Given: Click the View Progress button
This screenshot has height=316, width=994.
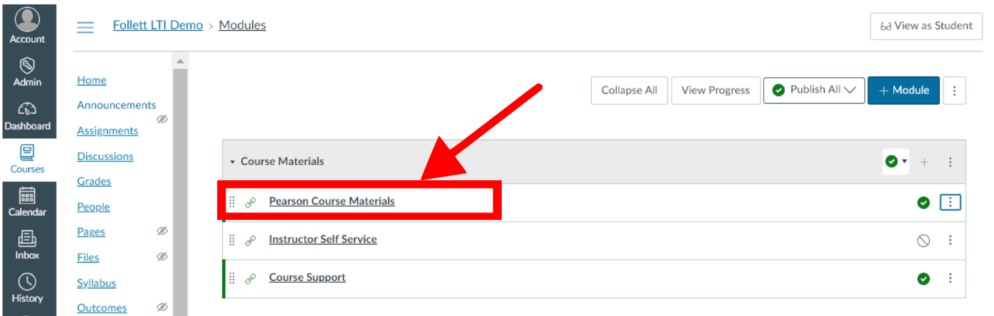Looking at the screenshot, I should (716, 90).
